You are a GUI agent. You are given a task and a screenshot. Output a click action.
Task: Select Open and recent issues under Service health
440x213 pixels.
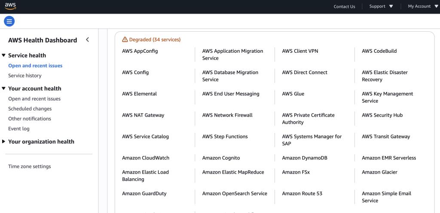coord(35,66)
